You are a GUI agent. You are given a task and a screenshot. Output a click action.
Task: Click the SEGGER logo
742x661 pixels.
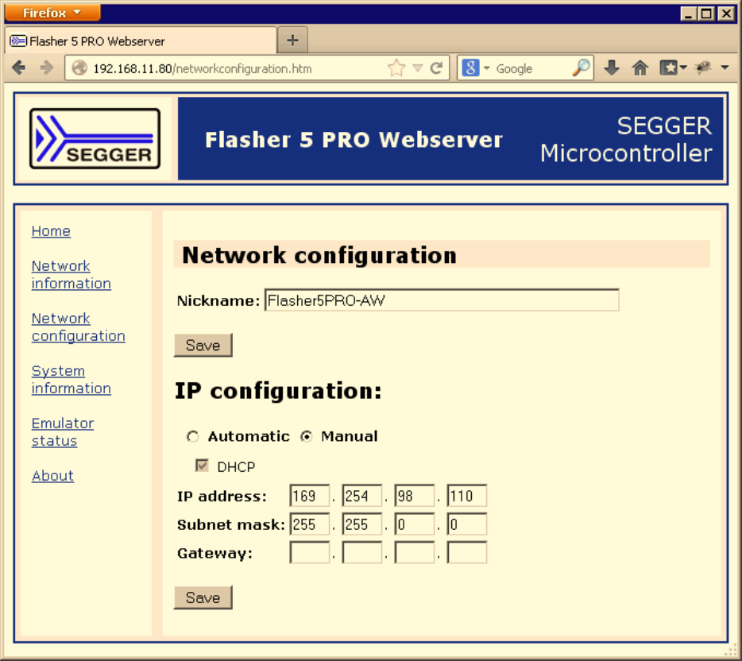tap(94, 138)
